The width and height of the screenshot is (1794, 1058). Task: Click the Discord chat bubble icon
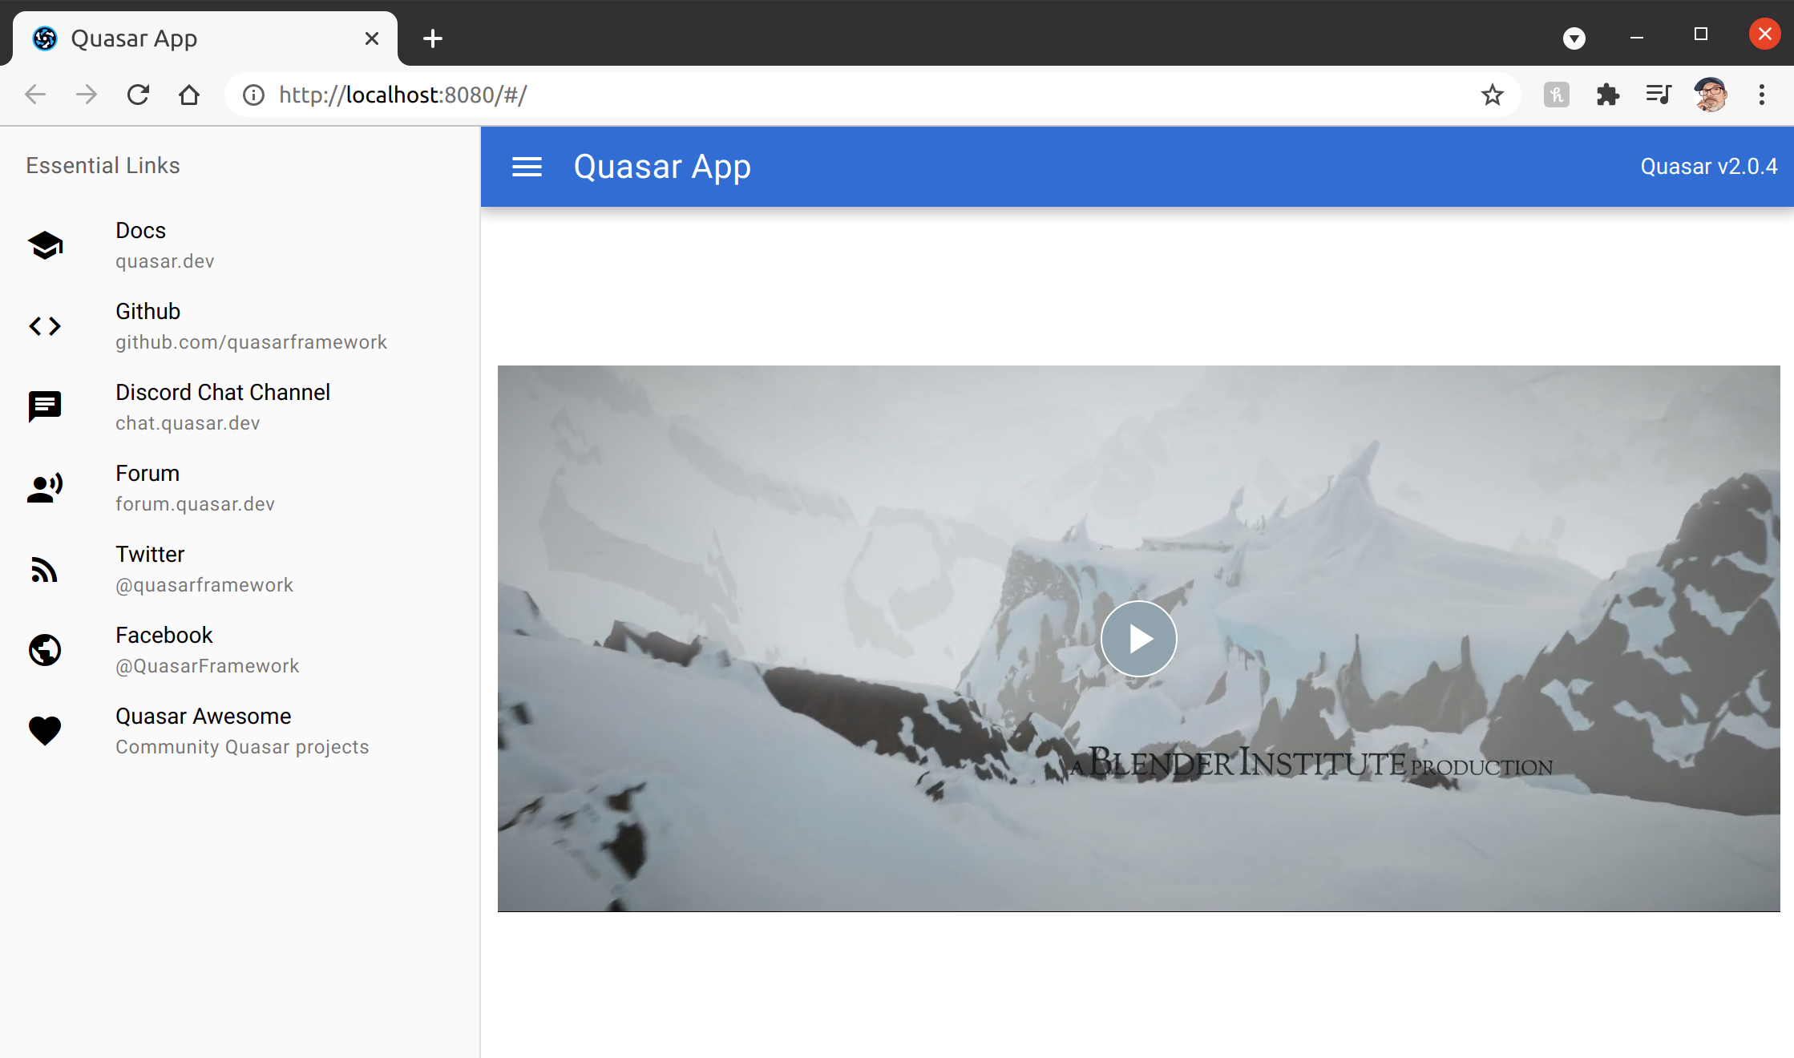pos(45,406)
